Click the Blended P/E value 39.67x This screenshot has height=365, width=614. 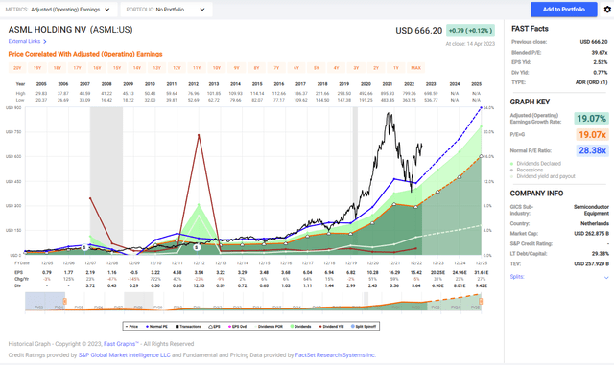coord(600,53)
